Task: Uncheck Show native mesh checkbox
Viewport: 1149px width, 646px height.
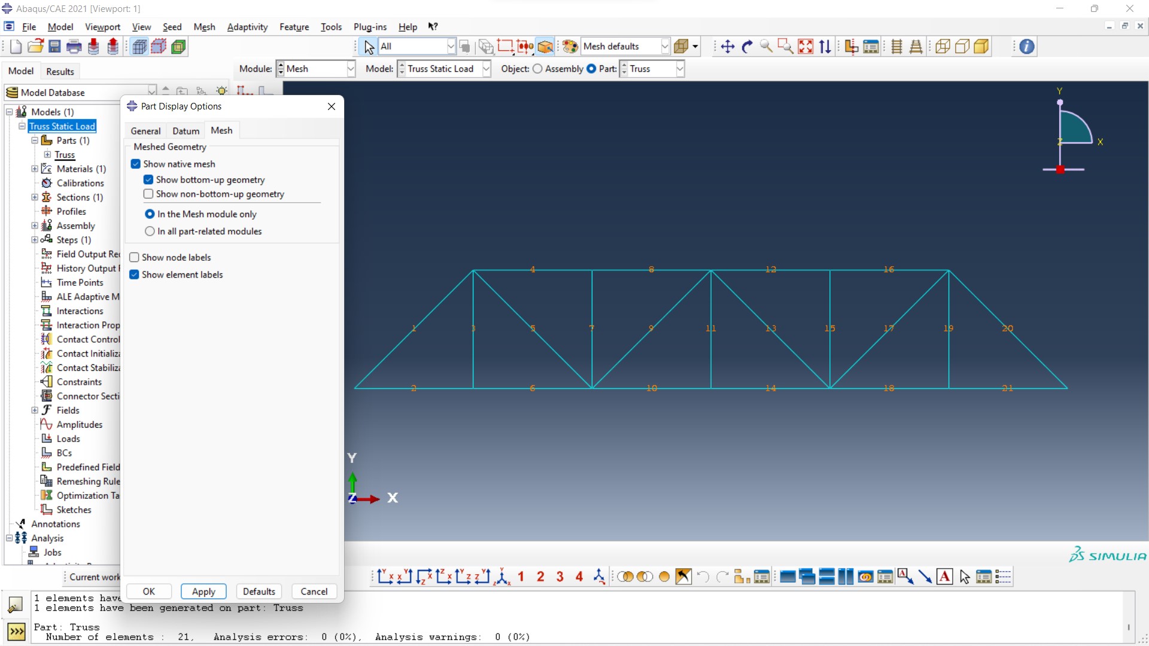Action: coord(136,164)
